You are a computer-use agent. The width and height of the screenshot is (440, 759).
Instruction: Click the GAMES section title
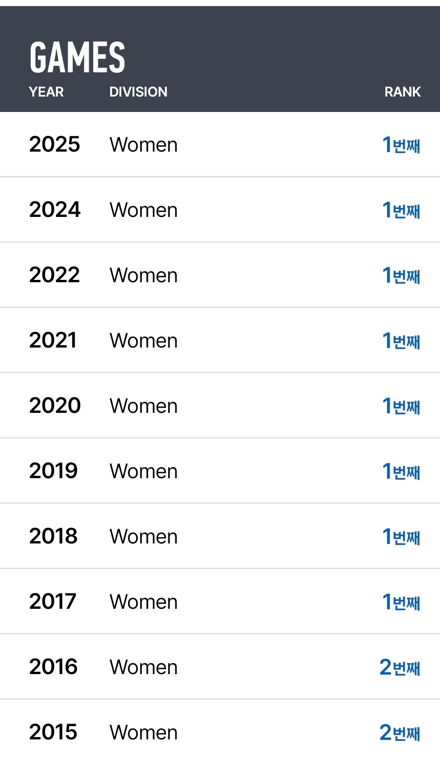click(77, 57)
